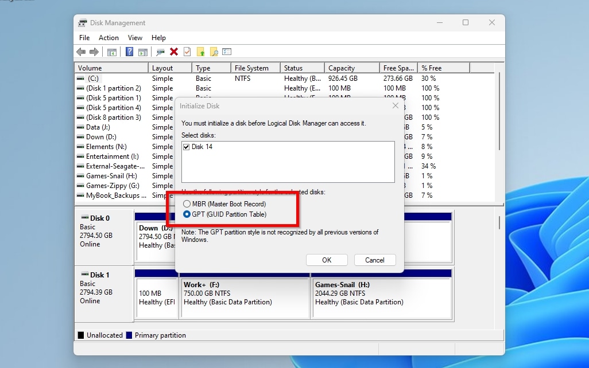Viewport: 589px width, 368px height.
Task: Click the Disk 0 label in disk pane
Action: (99, 218)
